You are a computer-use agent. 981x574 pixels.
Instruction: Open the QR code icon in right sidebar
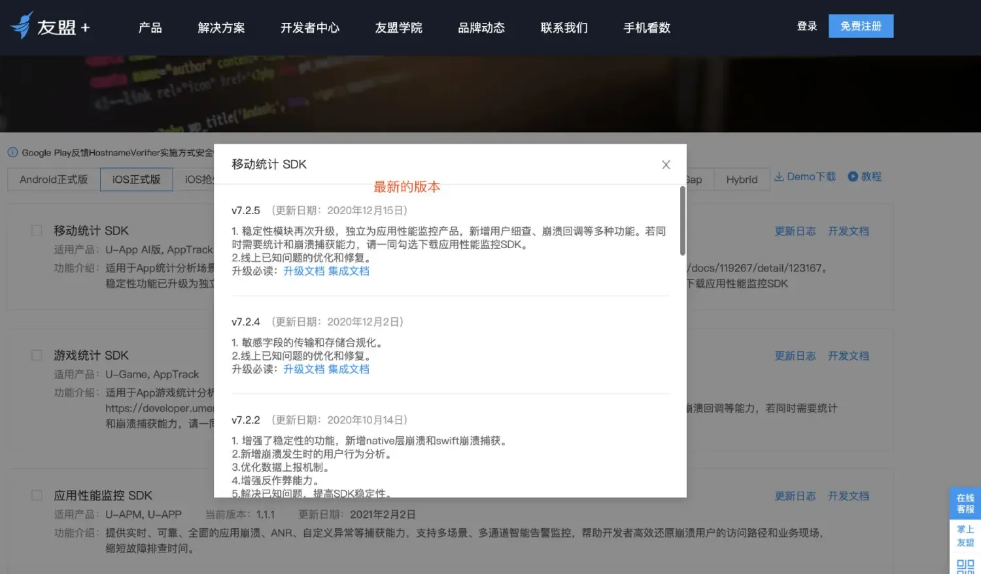pyautogui.click(x=965, y=566)
